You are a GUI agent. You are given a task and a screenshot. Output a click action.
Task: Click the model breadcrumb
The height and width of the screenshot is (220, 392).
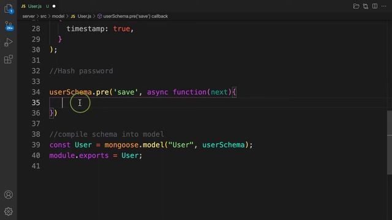(x=58, y=16)
